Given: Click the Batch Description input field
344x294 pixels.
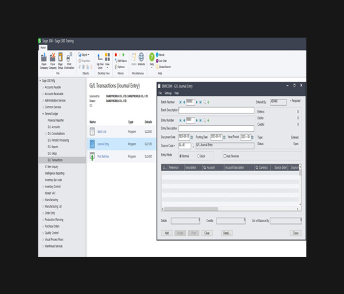Looking at the screenshot, I should (x=216, y=111).
